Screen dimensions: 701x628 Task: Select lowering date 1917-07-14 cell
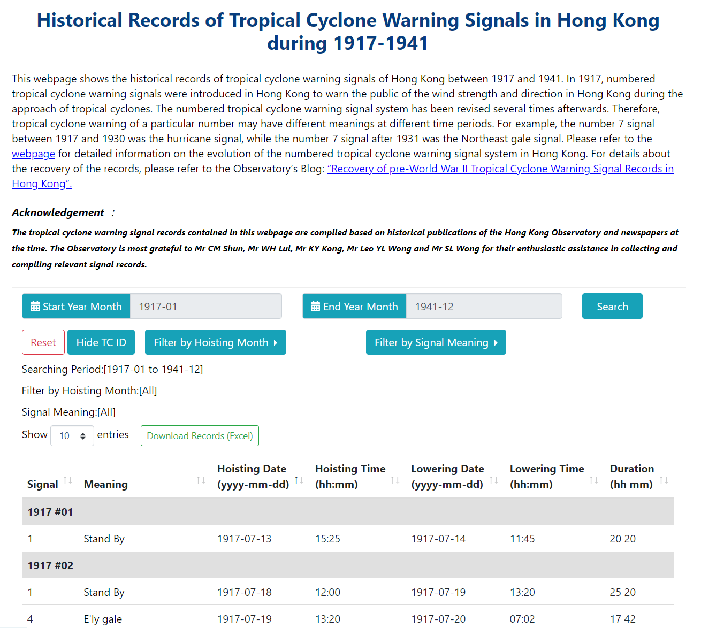(438, 539)
